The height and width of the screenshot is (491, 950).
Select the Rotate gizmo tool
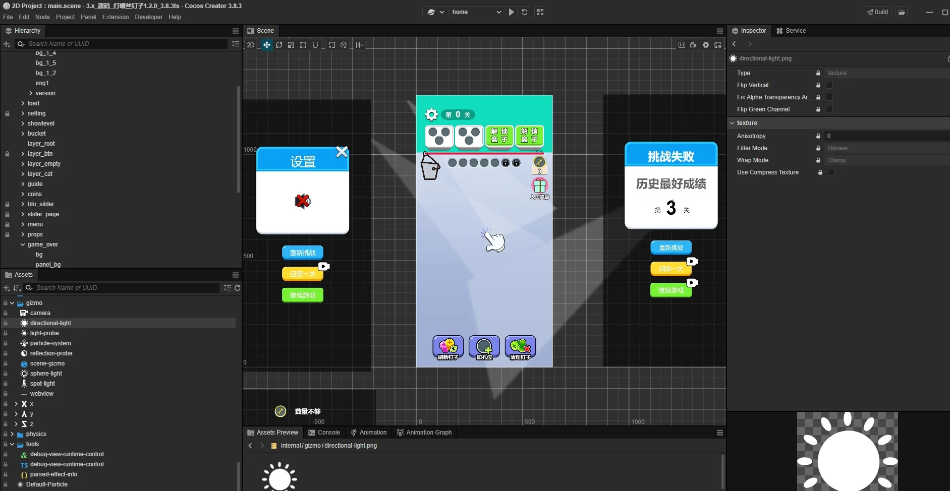click(279, 45)
